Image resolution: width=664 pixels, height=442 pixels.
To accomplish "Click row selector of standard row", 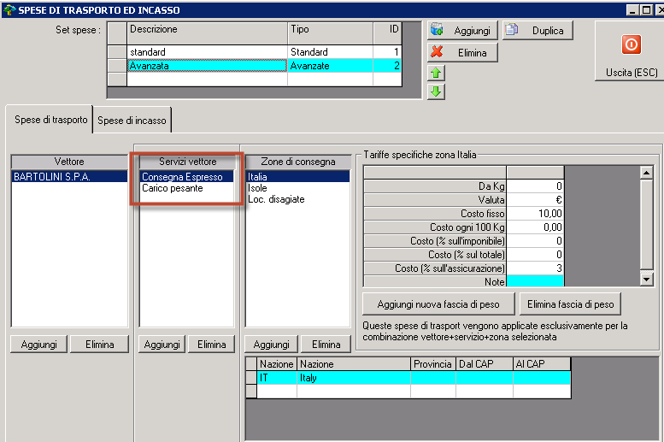I will (x=117, y=52).
